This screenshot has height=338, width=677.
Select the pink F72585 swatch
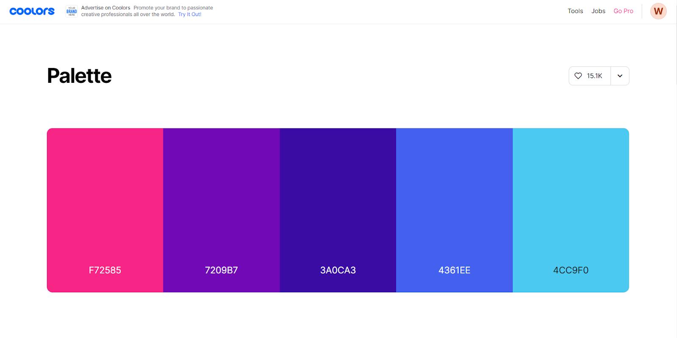click(105, 210)
